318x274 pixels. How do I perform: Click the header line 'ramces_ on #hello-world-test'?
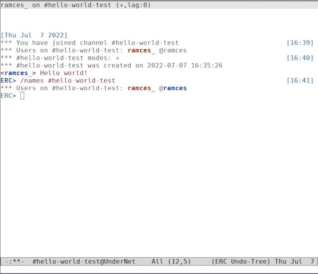click(56, 5)
